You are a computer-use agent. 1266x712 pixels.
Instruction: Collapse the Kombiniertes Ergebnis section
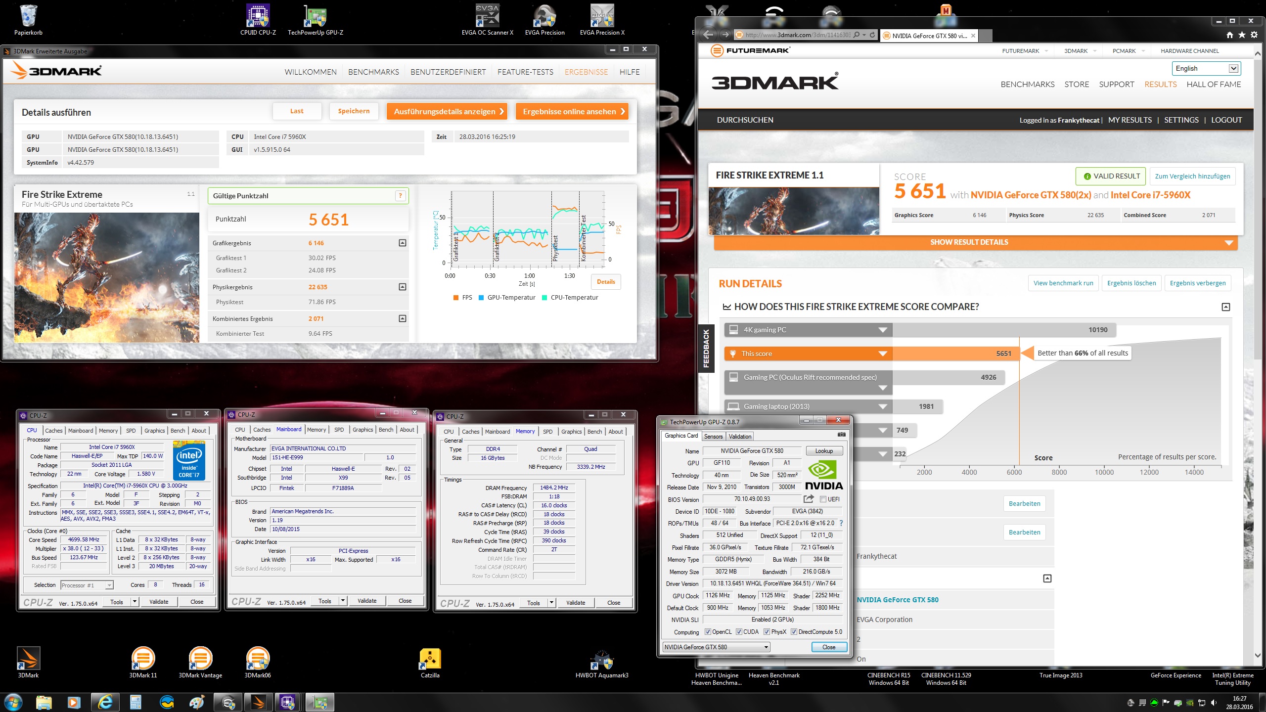click(x=403, y=318)
